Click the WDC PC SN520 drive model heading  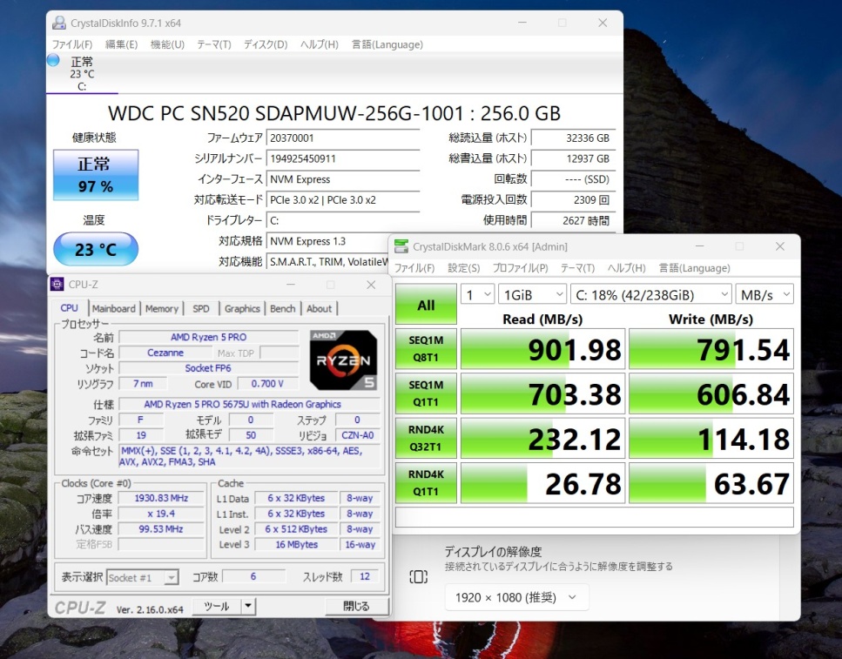tap(334, 113)
